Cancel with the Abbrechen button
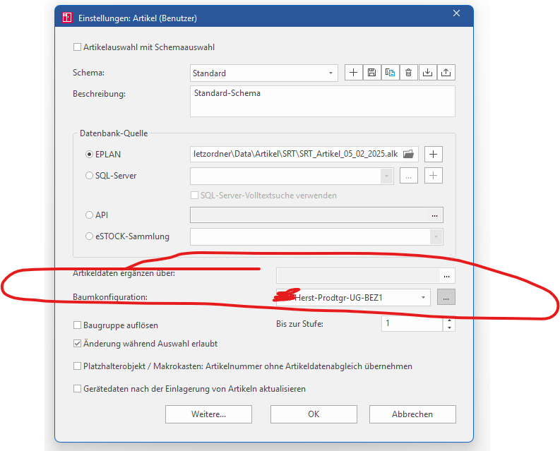 click(412, 414)
